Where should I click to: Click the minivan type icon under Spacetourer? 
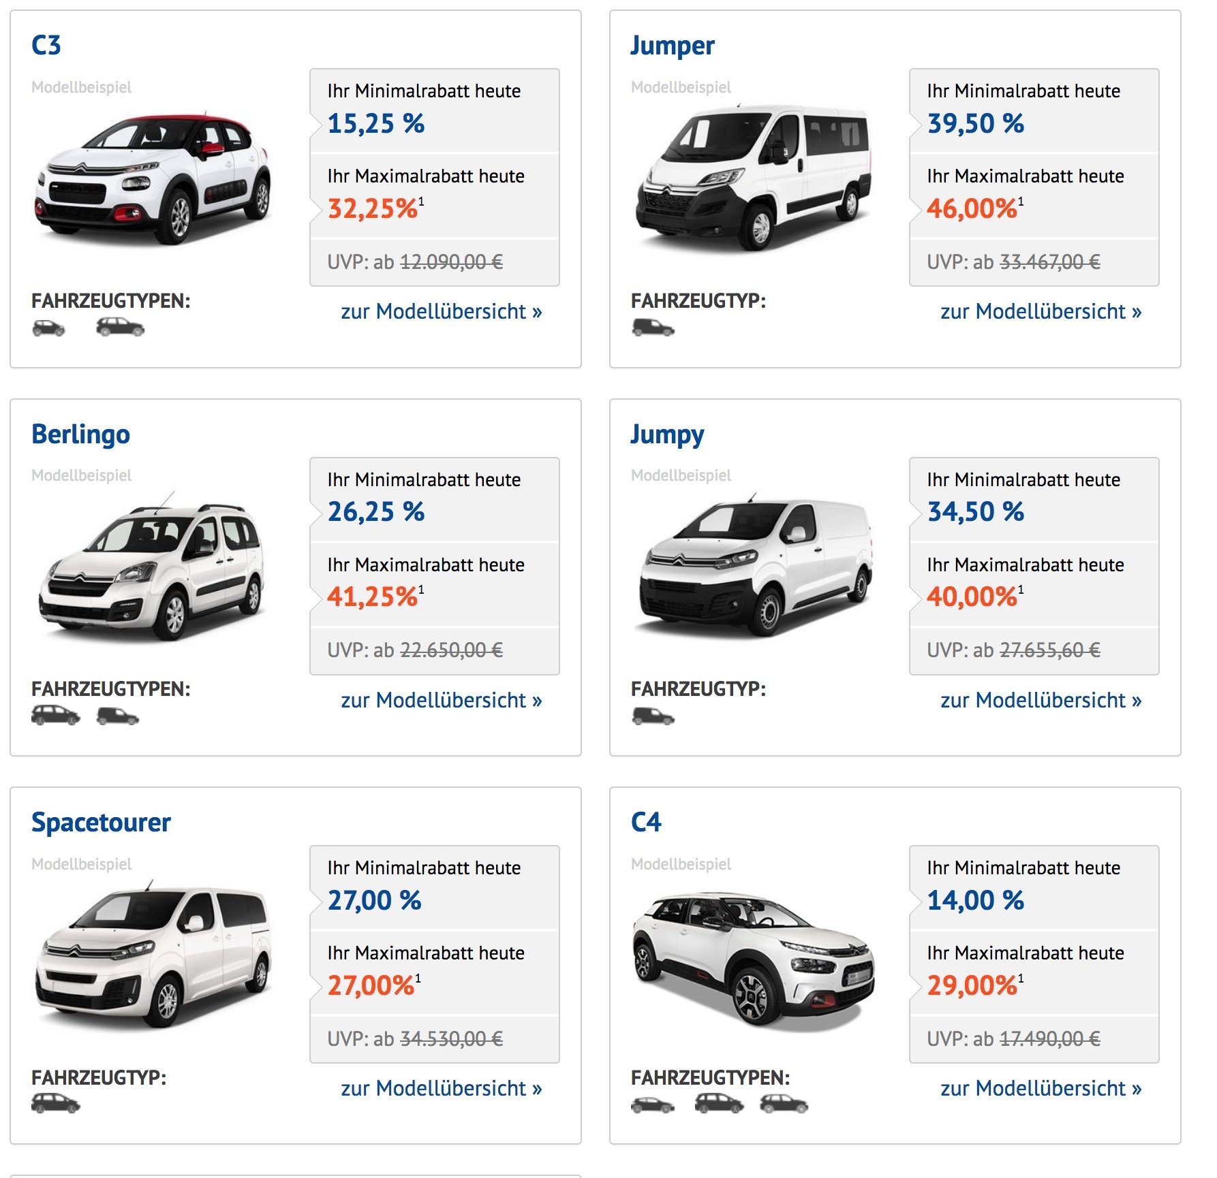tap(56, 1104)
